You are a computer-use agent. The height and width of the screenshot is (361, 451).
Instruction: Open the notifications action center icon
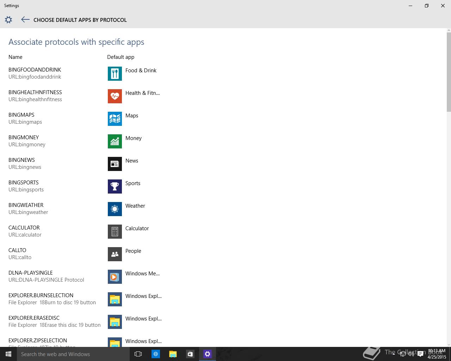[420, 354]
